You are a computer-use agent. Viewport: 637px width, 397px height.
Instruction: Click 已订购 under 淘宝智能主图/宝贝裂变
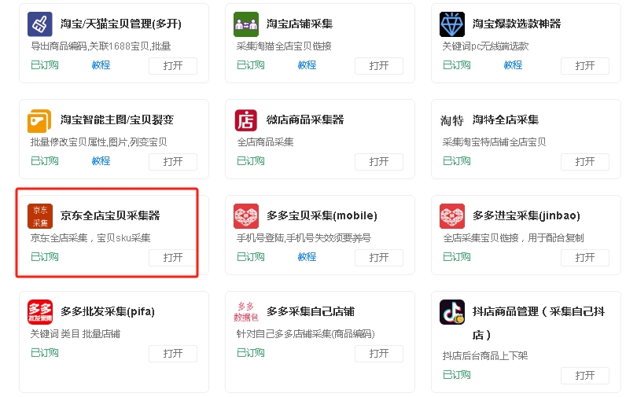click(x=45, y=161)
